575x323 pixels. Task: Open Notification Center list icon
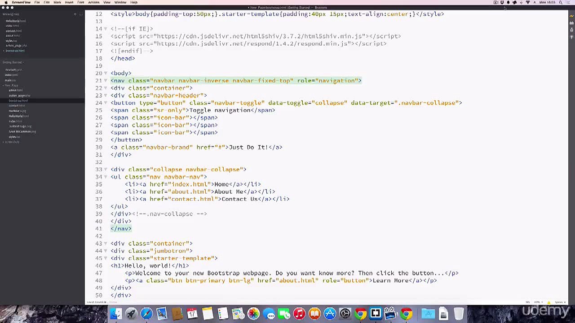coord(567,3)
